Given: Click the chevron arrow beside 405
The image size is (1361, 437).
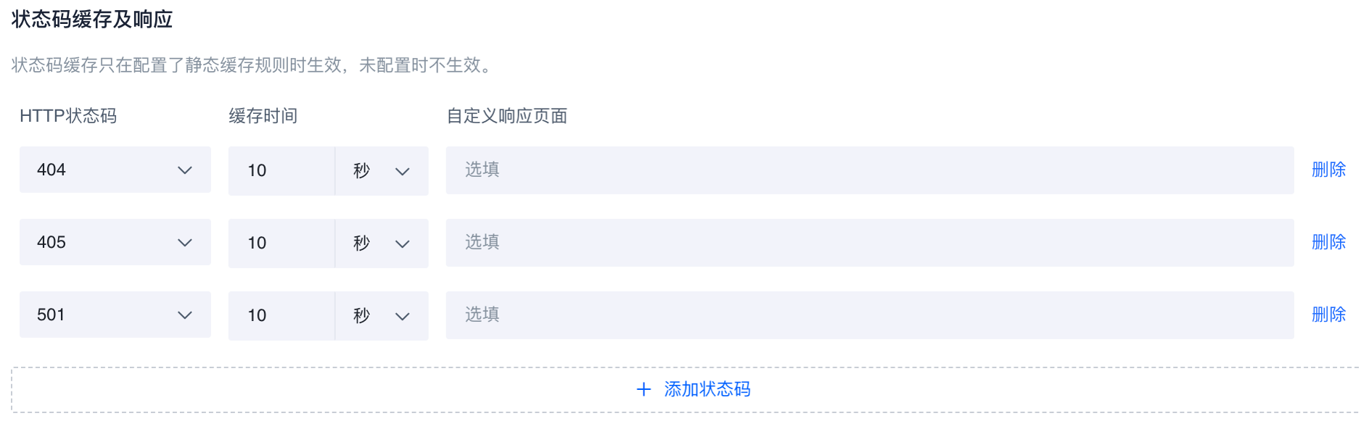Looking at the screenshot, I should pos(185,243).
